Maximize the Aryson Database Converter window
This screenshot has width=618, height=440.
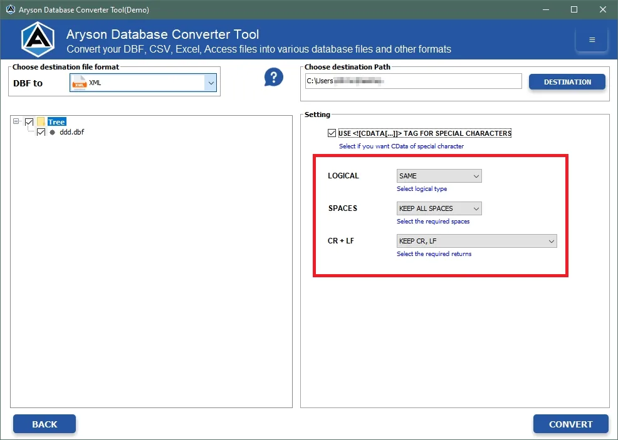(x=574, y=9)
